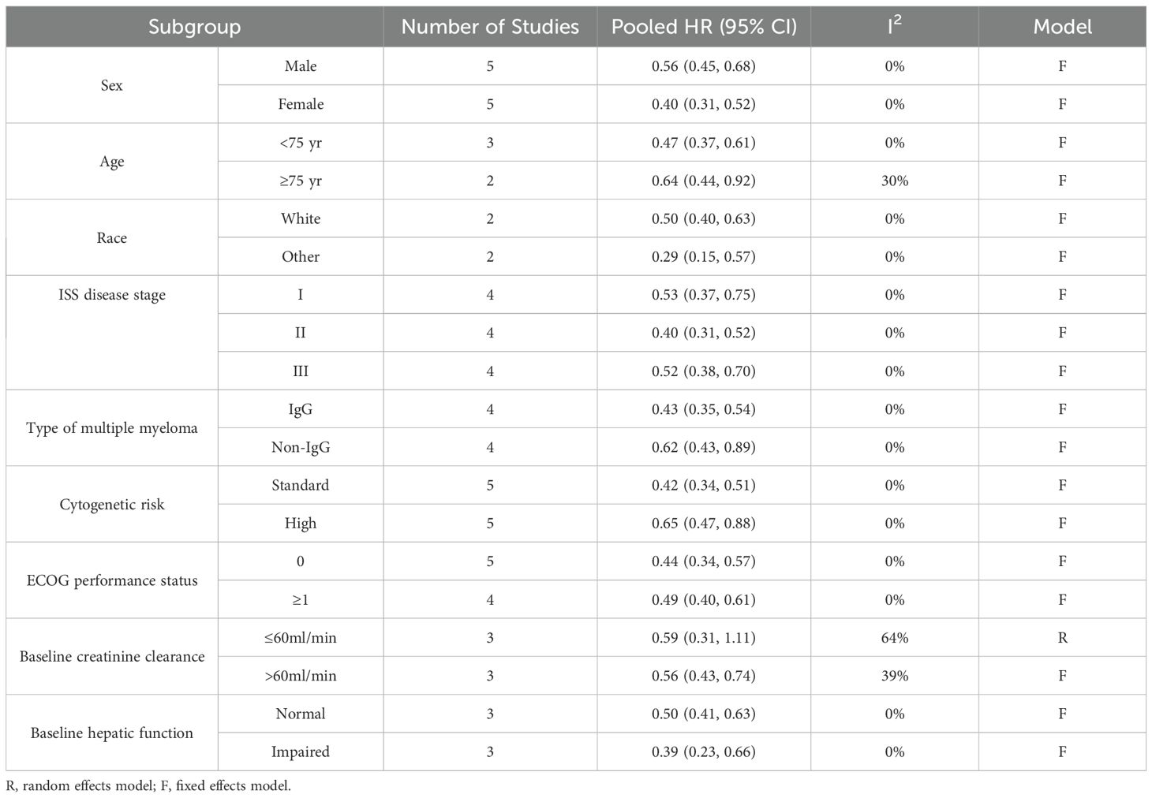1152x798 pixels.
Task: Click the Type of multiple myeloma cell
Action: [x=112, y=428]
